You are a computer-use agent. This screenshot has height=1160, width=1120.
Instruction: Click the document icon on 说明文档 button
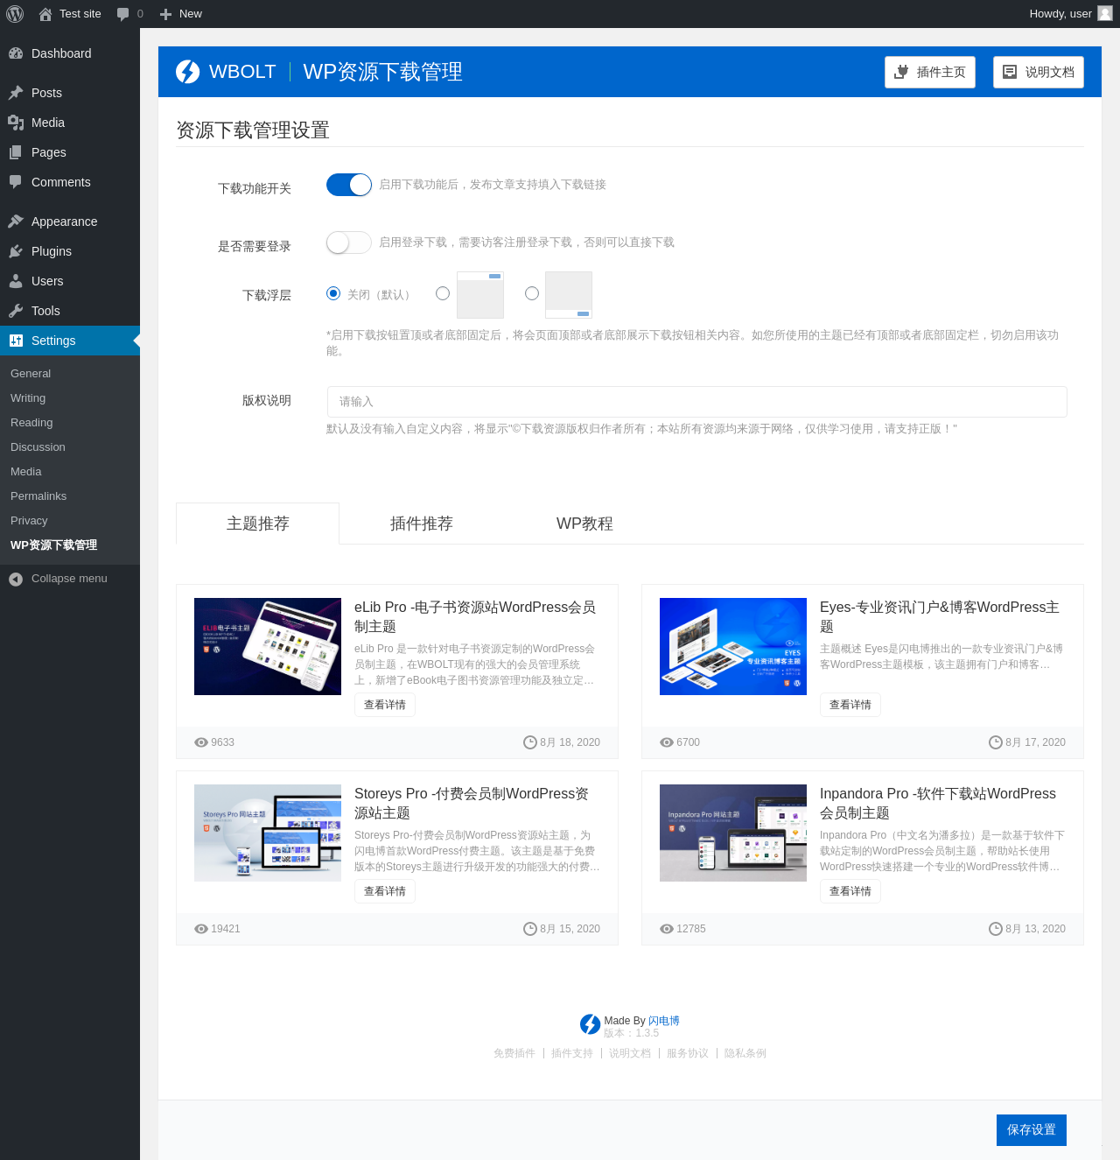[1010, 72]
